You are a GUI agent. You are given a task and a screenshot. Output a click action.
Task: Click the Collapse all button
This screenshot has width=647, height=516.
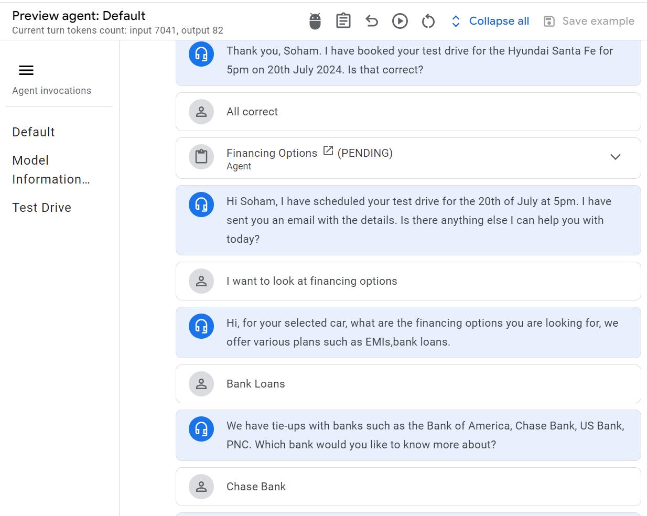pos(490,21)
